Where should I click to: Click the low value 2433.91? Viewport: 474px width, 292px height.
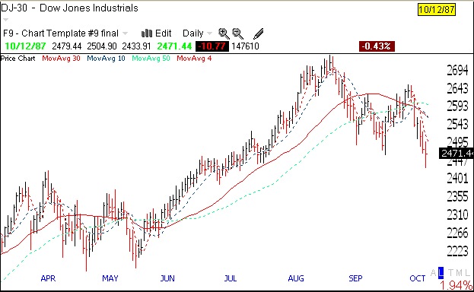[x=136, y=46]
